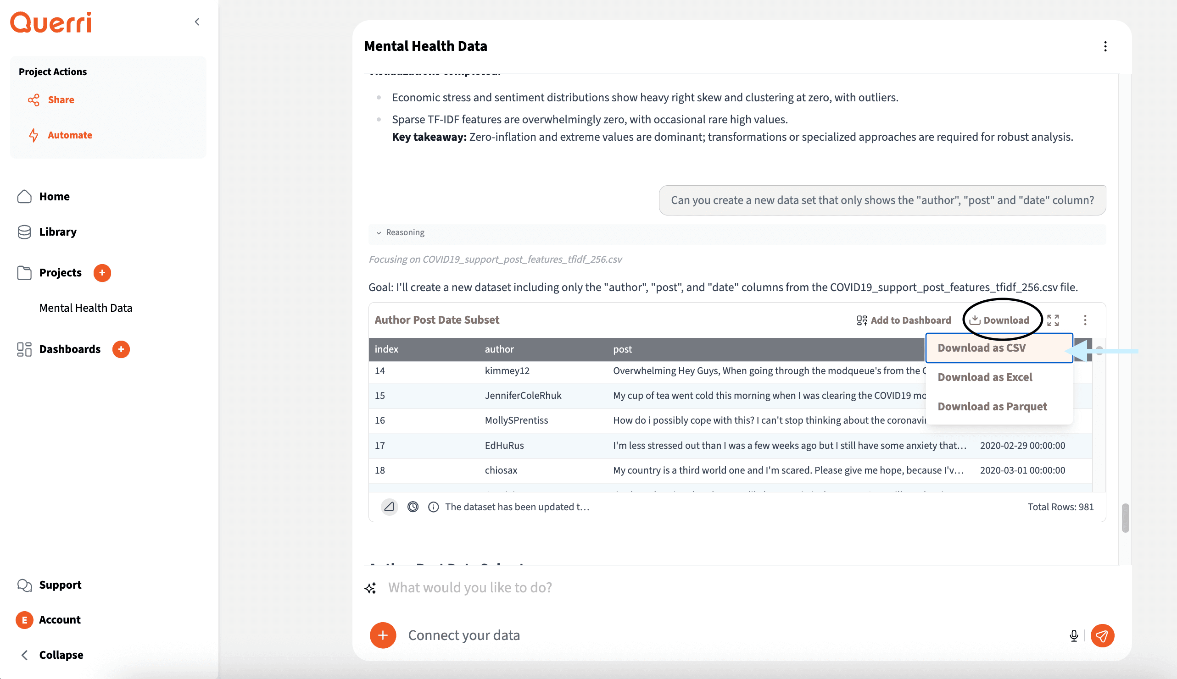The height and width of the screenshot is (679, 1177).
Task: Open the table's vertical three-dot options
Action: [x=1085, y=320]
